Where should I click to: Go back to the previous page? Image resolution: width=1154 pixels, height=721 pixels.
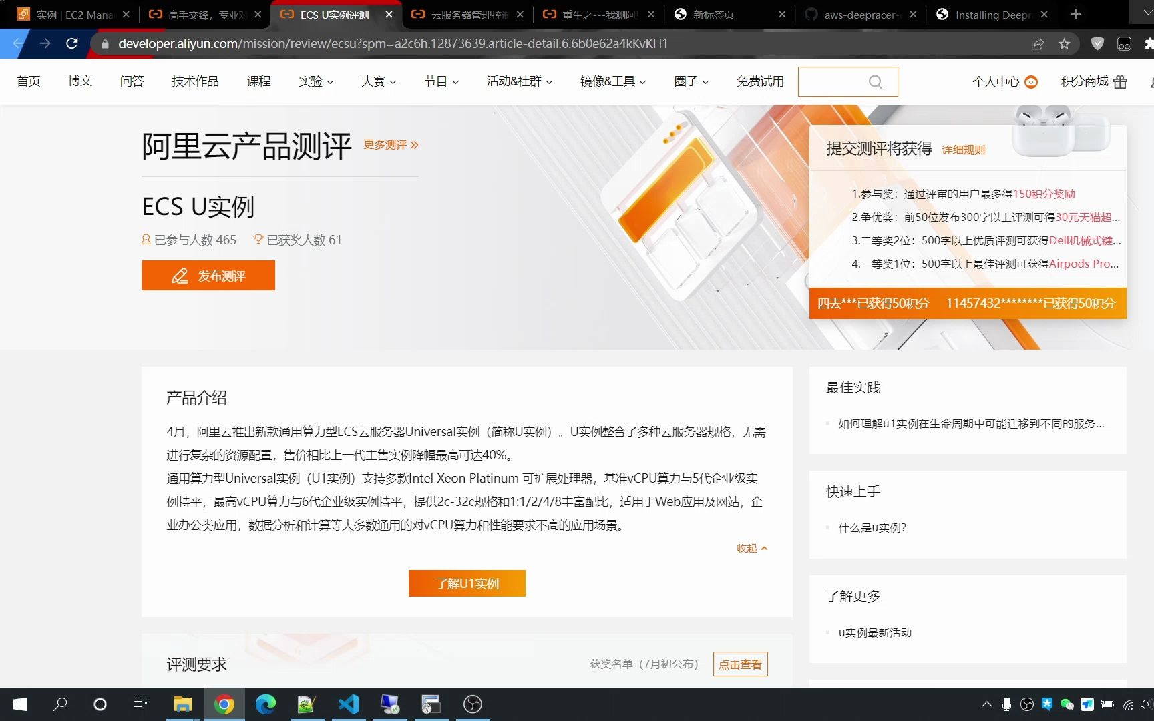point(18,44)
